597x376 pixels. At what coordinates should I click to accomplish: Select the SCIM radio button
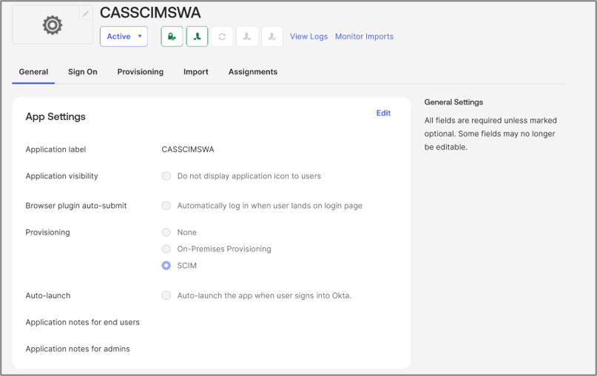(166, 266)
